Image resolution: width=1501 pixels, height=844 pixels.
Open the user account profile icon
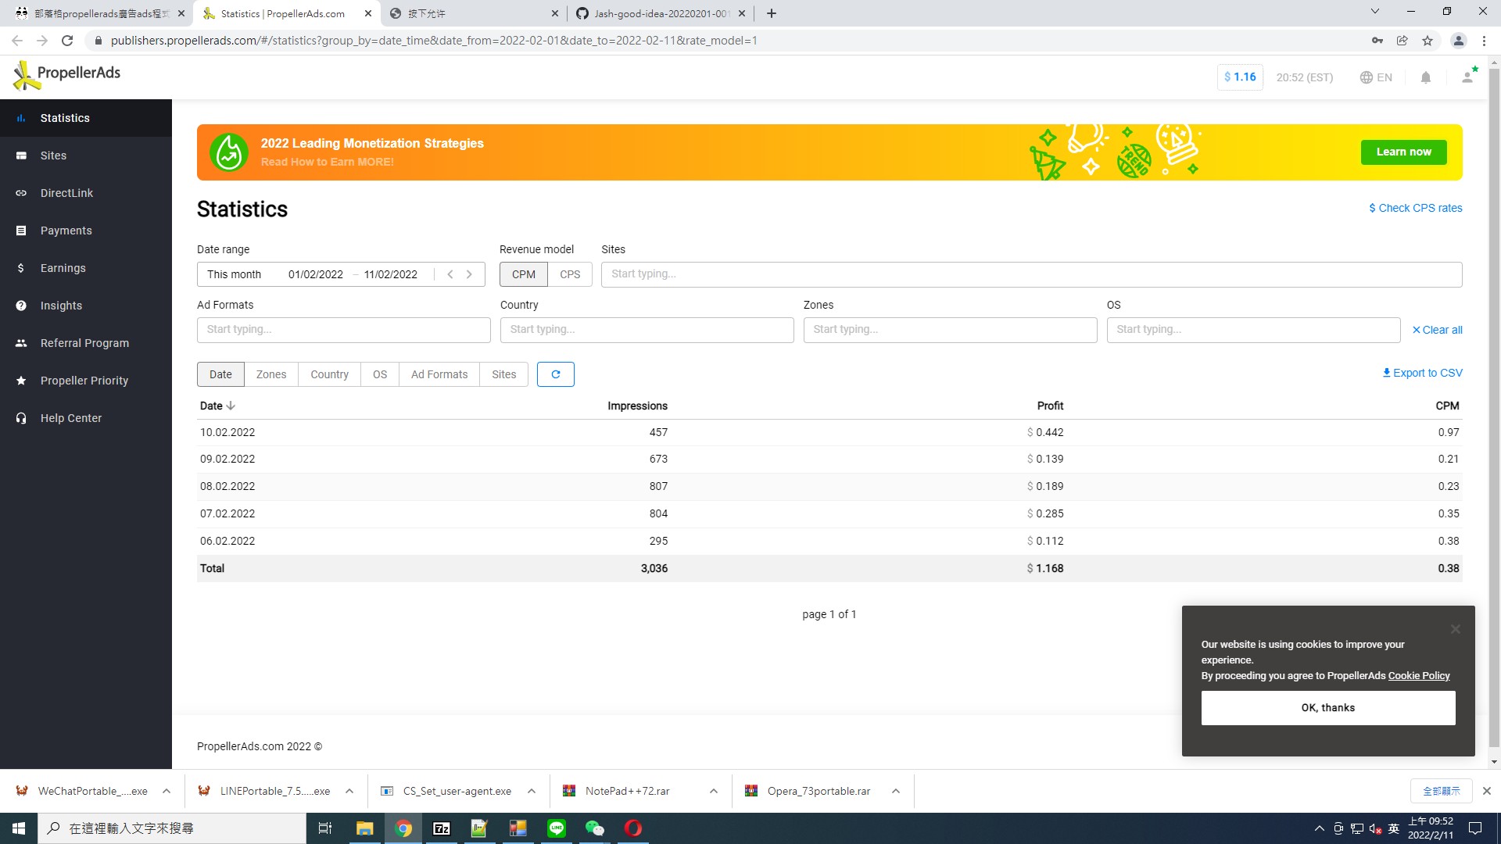point(1468,77)
